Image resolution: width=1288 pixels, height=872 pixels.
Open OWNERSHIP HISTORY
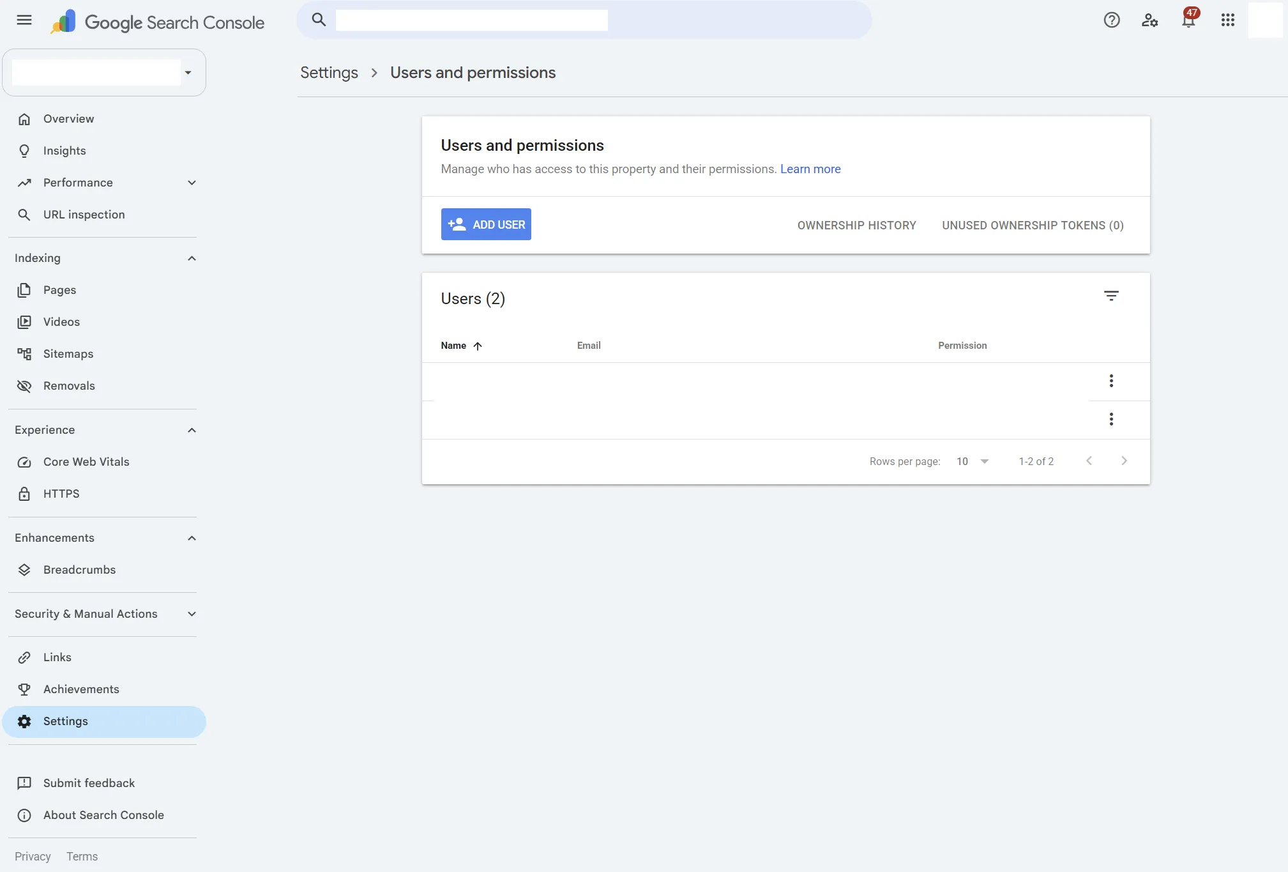tap(856, 226)
